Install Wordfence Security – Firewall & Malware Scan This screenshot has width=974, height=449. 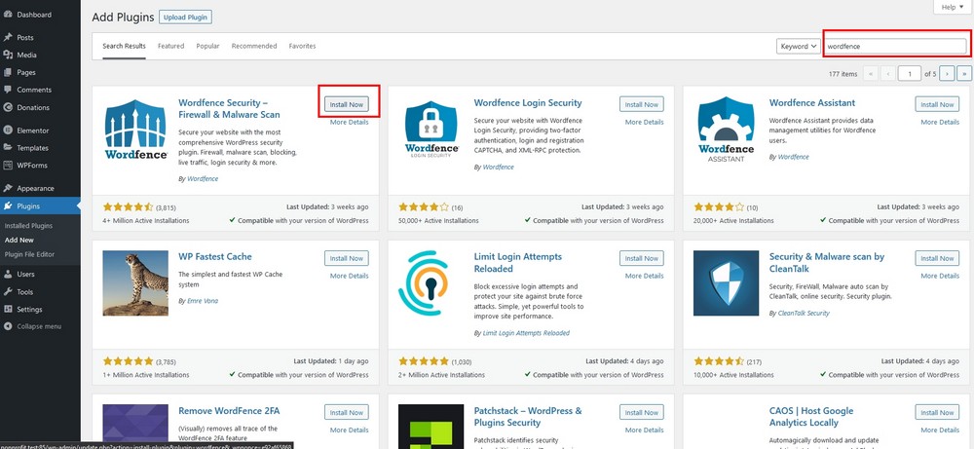click(347, 104)
